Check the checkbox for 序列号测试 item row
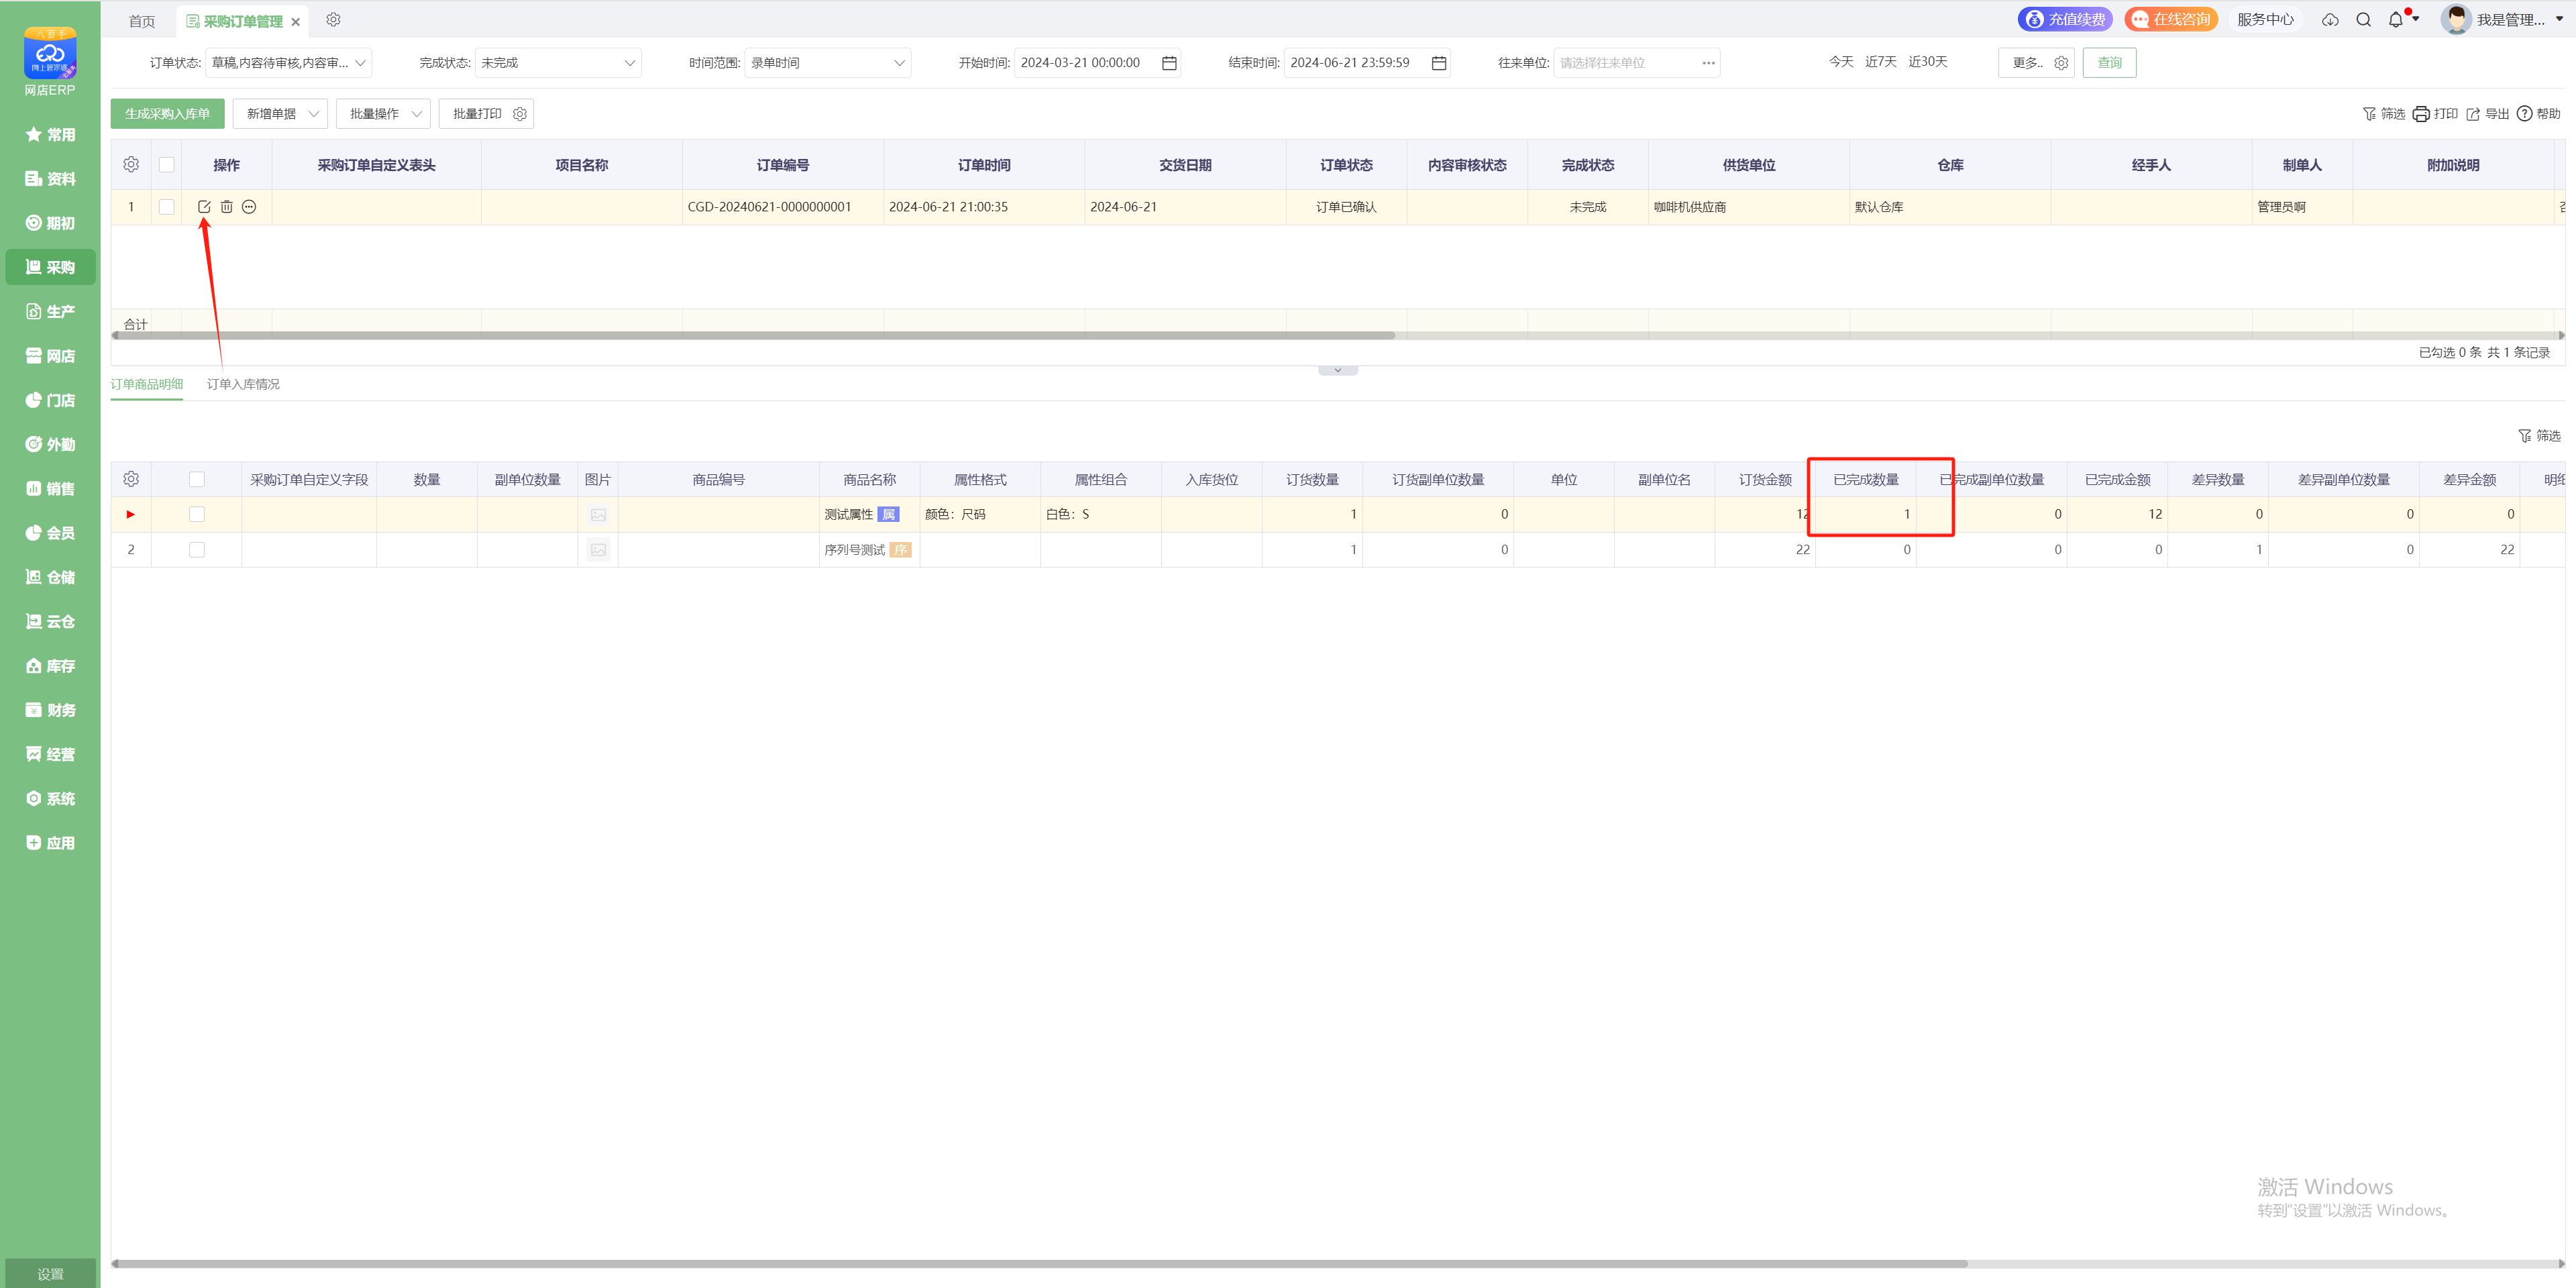This screenshot has height=1288, width=2576. [x=197, y=550]
